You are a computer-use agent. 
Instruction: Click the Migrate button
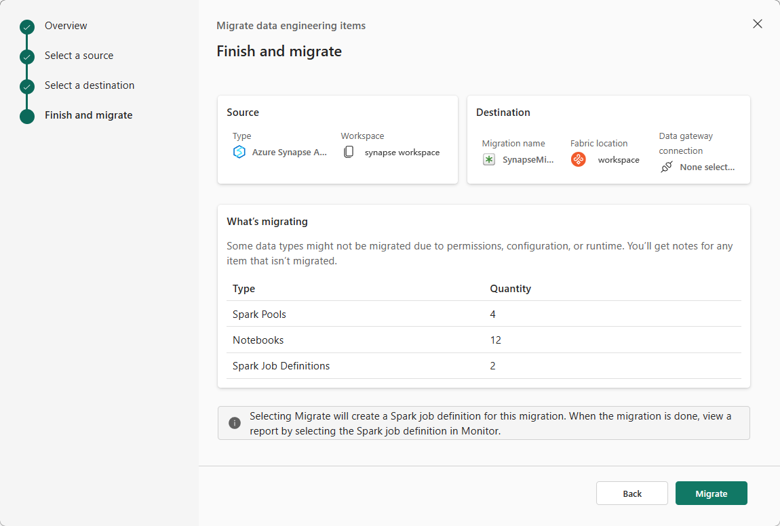pyautogui.click(x=711, y=493)
